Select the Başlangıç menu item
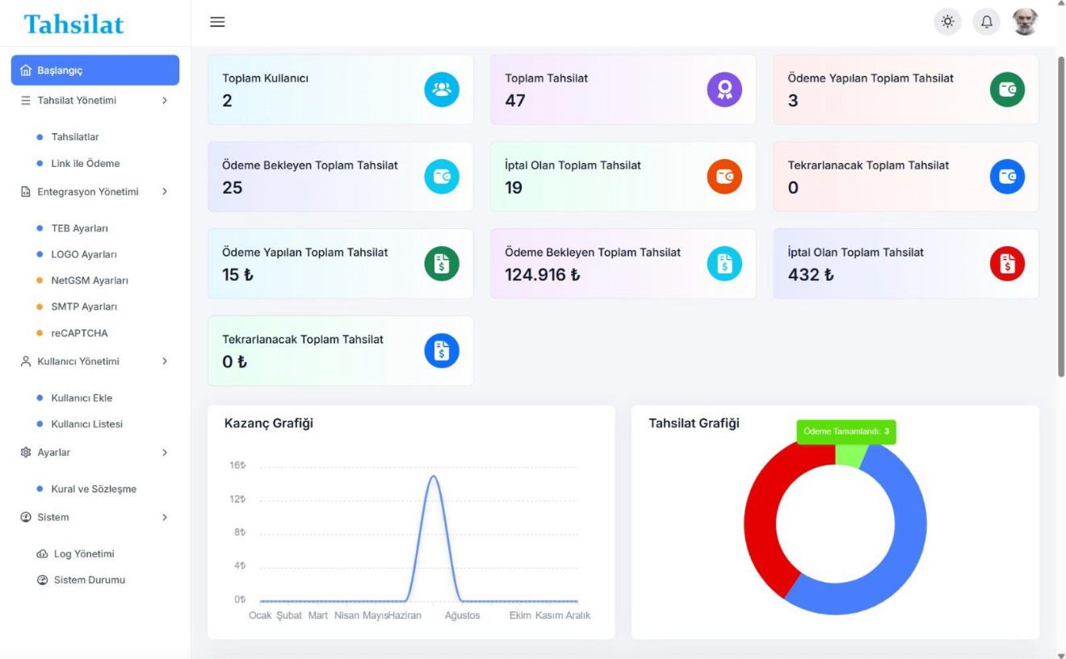 pos(95,70)
